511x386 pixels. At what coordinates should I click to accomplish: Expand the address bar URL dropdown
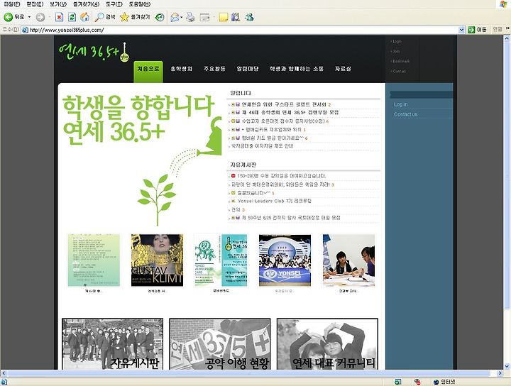coord(461,30)
